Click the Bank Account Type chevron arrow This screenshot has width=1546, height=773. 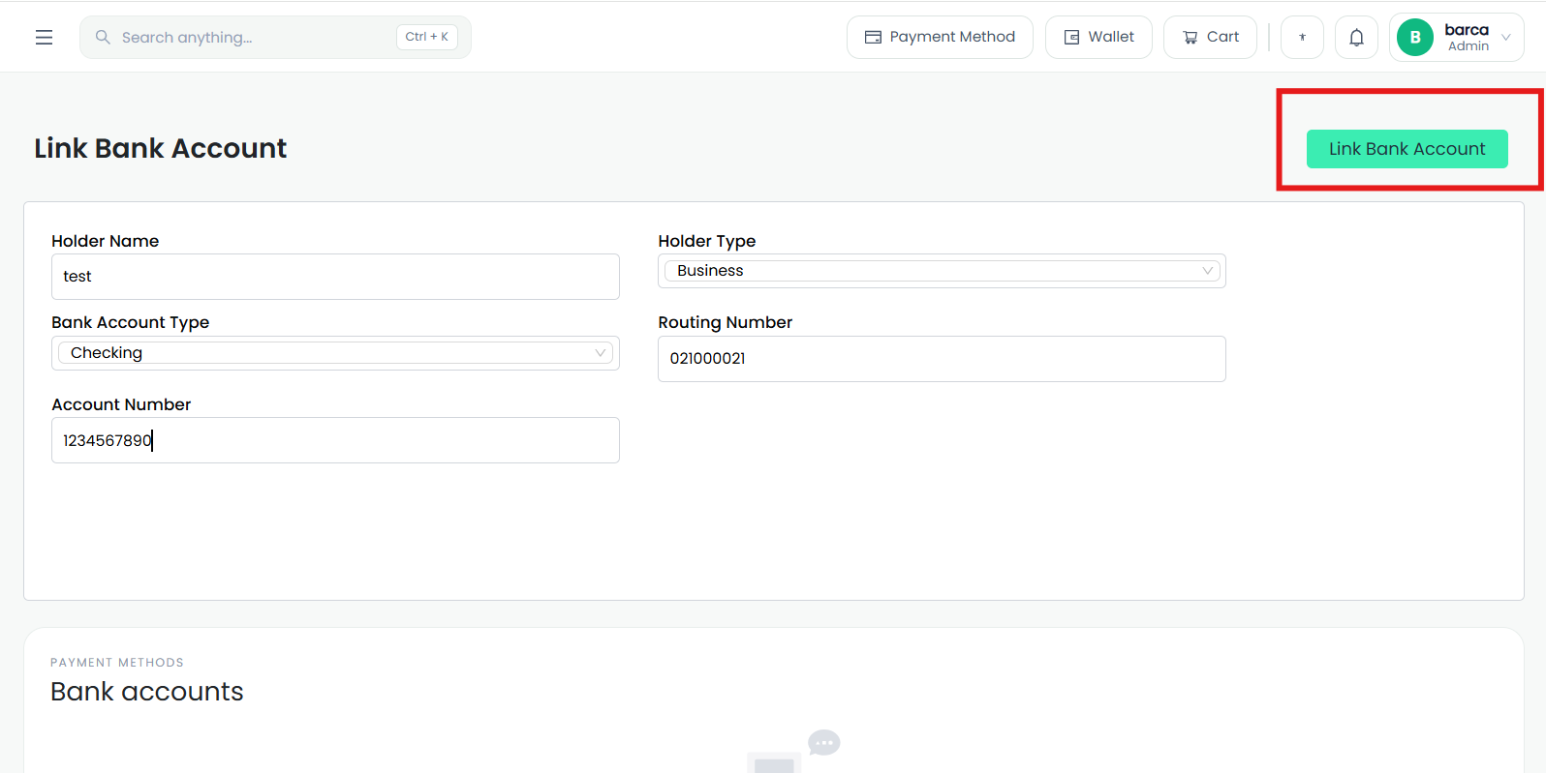[x=601, y=353]
